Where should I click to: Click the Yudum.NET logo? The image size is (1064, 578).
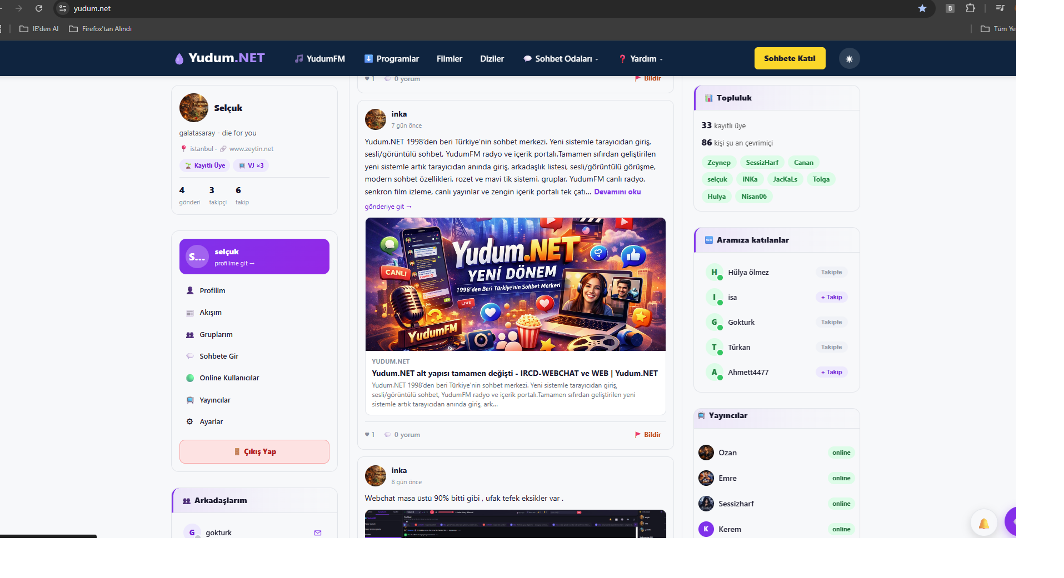[219, 58]
